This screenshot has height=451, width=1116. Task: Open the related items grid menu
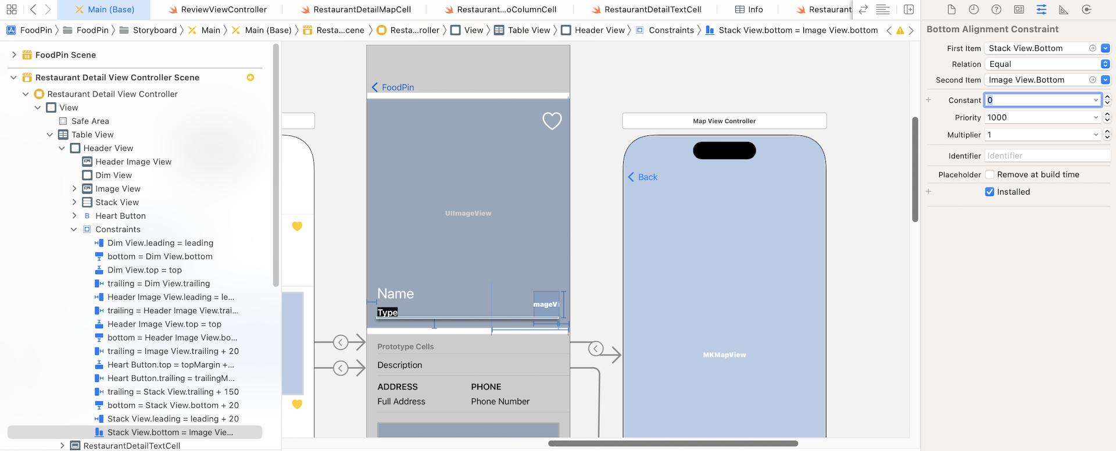pos(11,9)
